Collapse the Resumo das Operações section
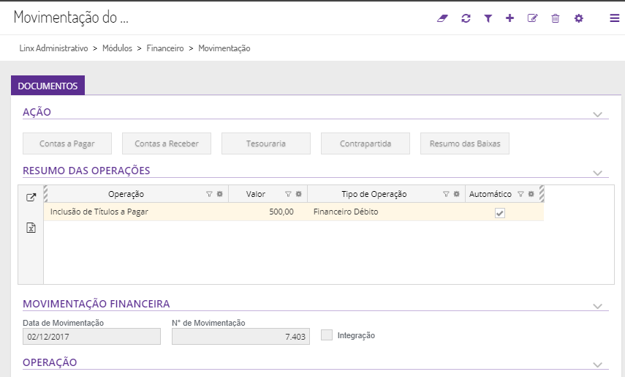The height and width of the screenshot is (377, 625). (597, 173)
